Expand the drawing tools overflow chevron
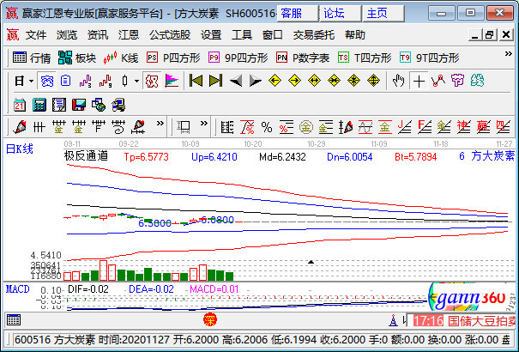The width and height of the screenshot is (519, 352). click(160, 124)
